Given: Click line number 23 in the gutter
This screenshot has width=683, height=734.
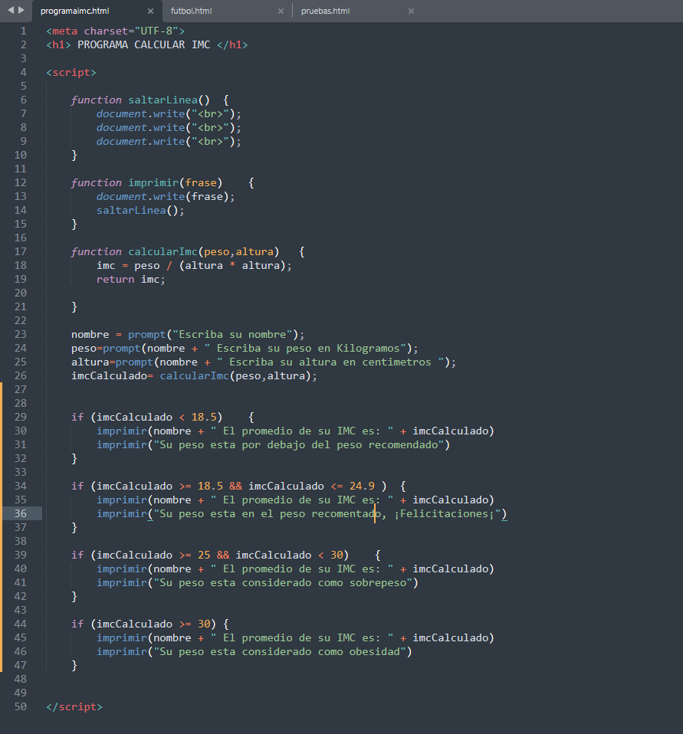Looking at the screenshot, I should [x=21, y=335].
